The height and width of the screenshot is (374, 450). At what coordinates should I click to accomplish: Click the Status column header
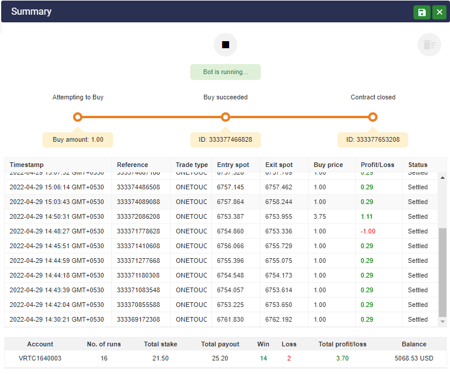(418, 165)
